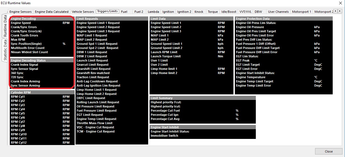345x157 pixels.
Task: Go to the Fuel 2 tab
Action: [139, 12]
